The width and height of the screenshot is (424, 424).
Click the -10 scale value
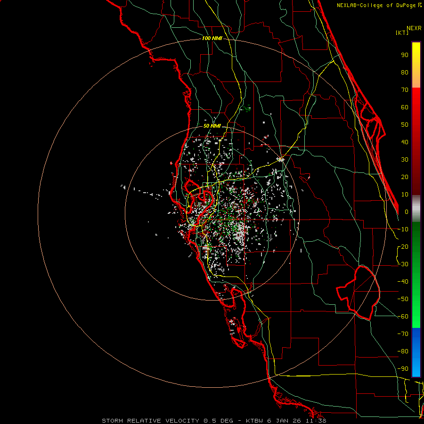(x=403, y=229)
